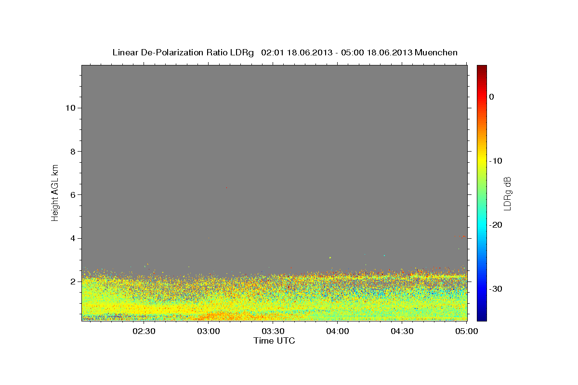
Task: Click the 02:30 time tick label
Action: (144, 331)
